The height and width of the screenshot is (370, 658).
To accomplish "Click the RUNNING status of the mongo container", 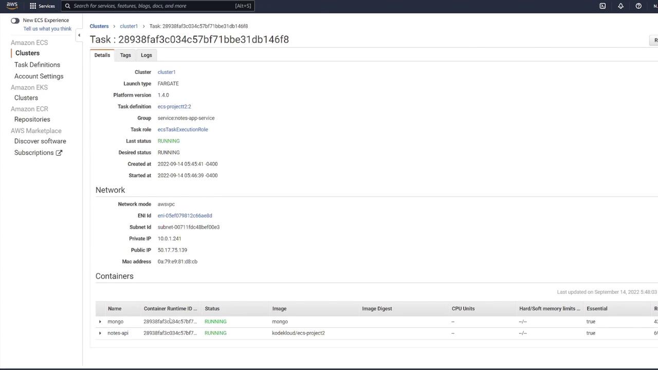I will click(215, 322).
